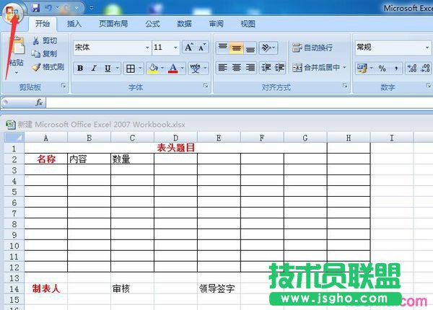The width and height of the screenshot is (433, 310).
Task: Switch to the 插入 tab
Action: [74, 24]
